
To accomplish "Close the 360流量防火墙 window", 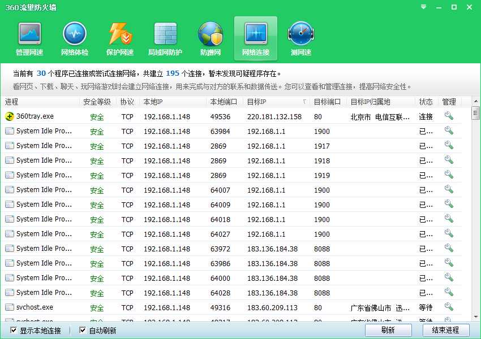I will point(469,7).
